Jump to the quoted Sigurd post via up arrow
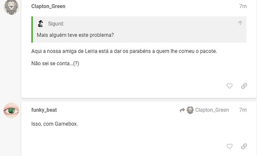Image resolution: width=257 pixels, height=156 pixels. pos(240,23)
